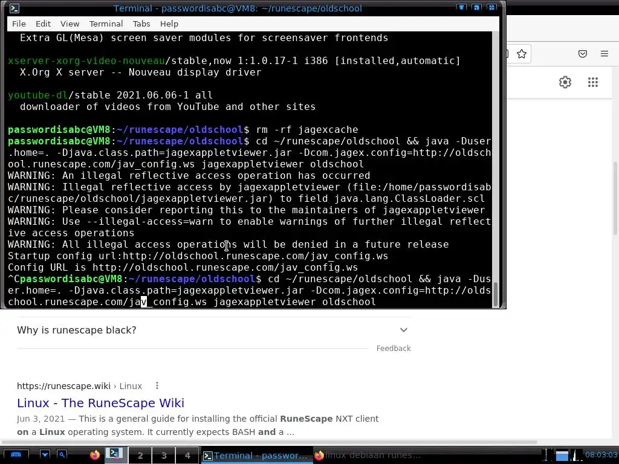Click 'WARNING: An illegal reflective access operation' line
The width and height of the screenshot is (619, 464).
coord(189,176)
